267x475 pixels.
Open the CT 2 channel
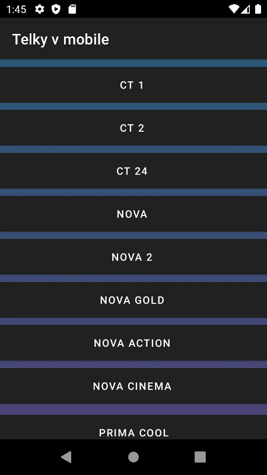pyautogui.click(x=133, y=128)
